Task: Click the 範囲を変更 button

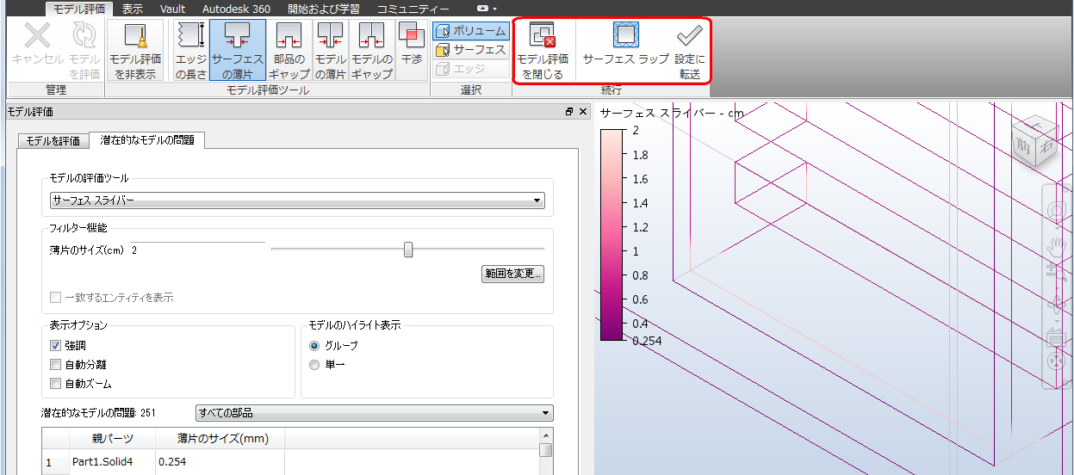Action: click(x=513, y=275)
